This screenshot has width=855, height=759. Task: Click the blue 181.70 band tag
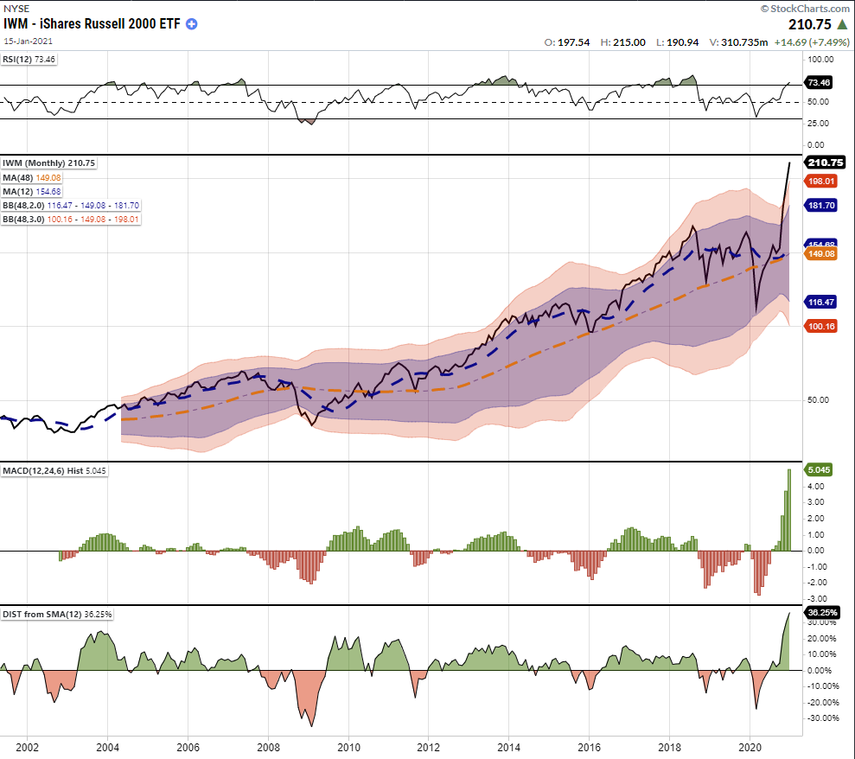821,205
